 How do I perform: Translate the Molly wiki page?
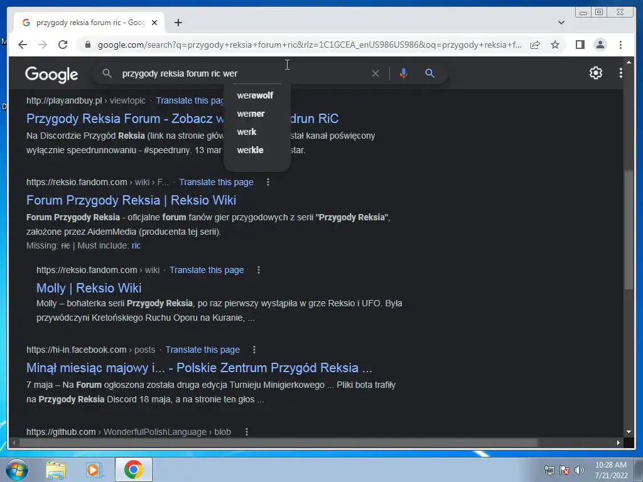[x=207, y=270]
